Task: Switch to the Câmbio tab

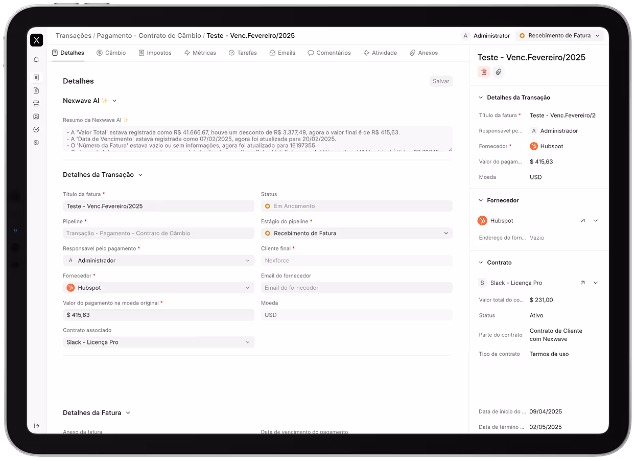Action: 111,53
